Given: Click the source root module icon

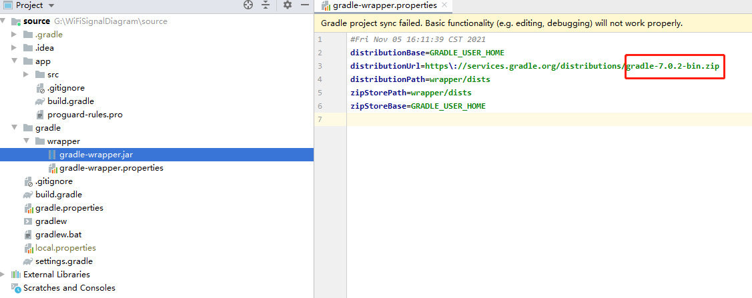Looking at the screenshot, I should point(16,21).
